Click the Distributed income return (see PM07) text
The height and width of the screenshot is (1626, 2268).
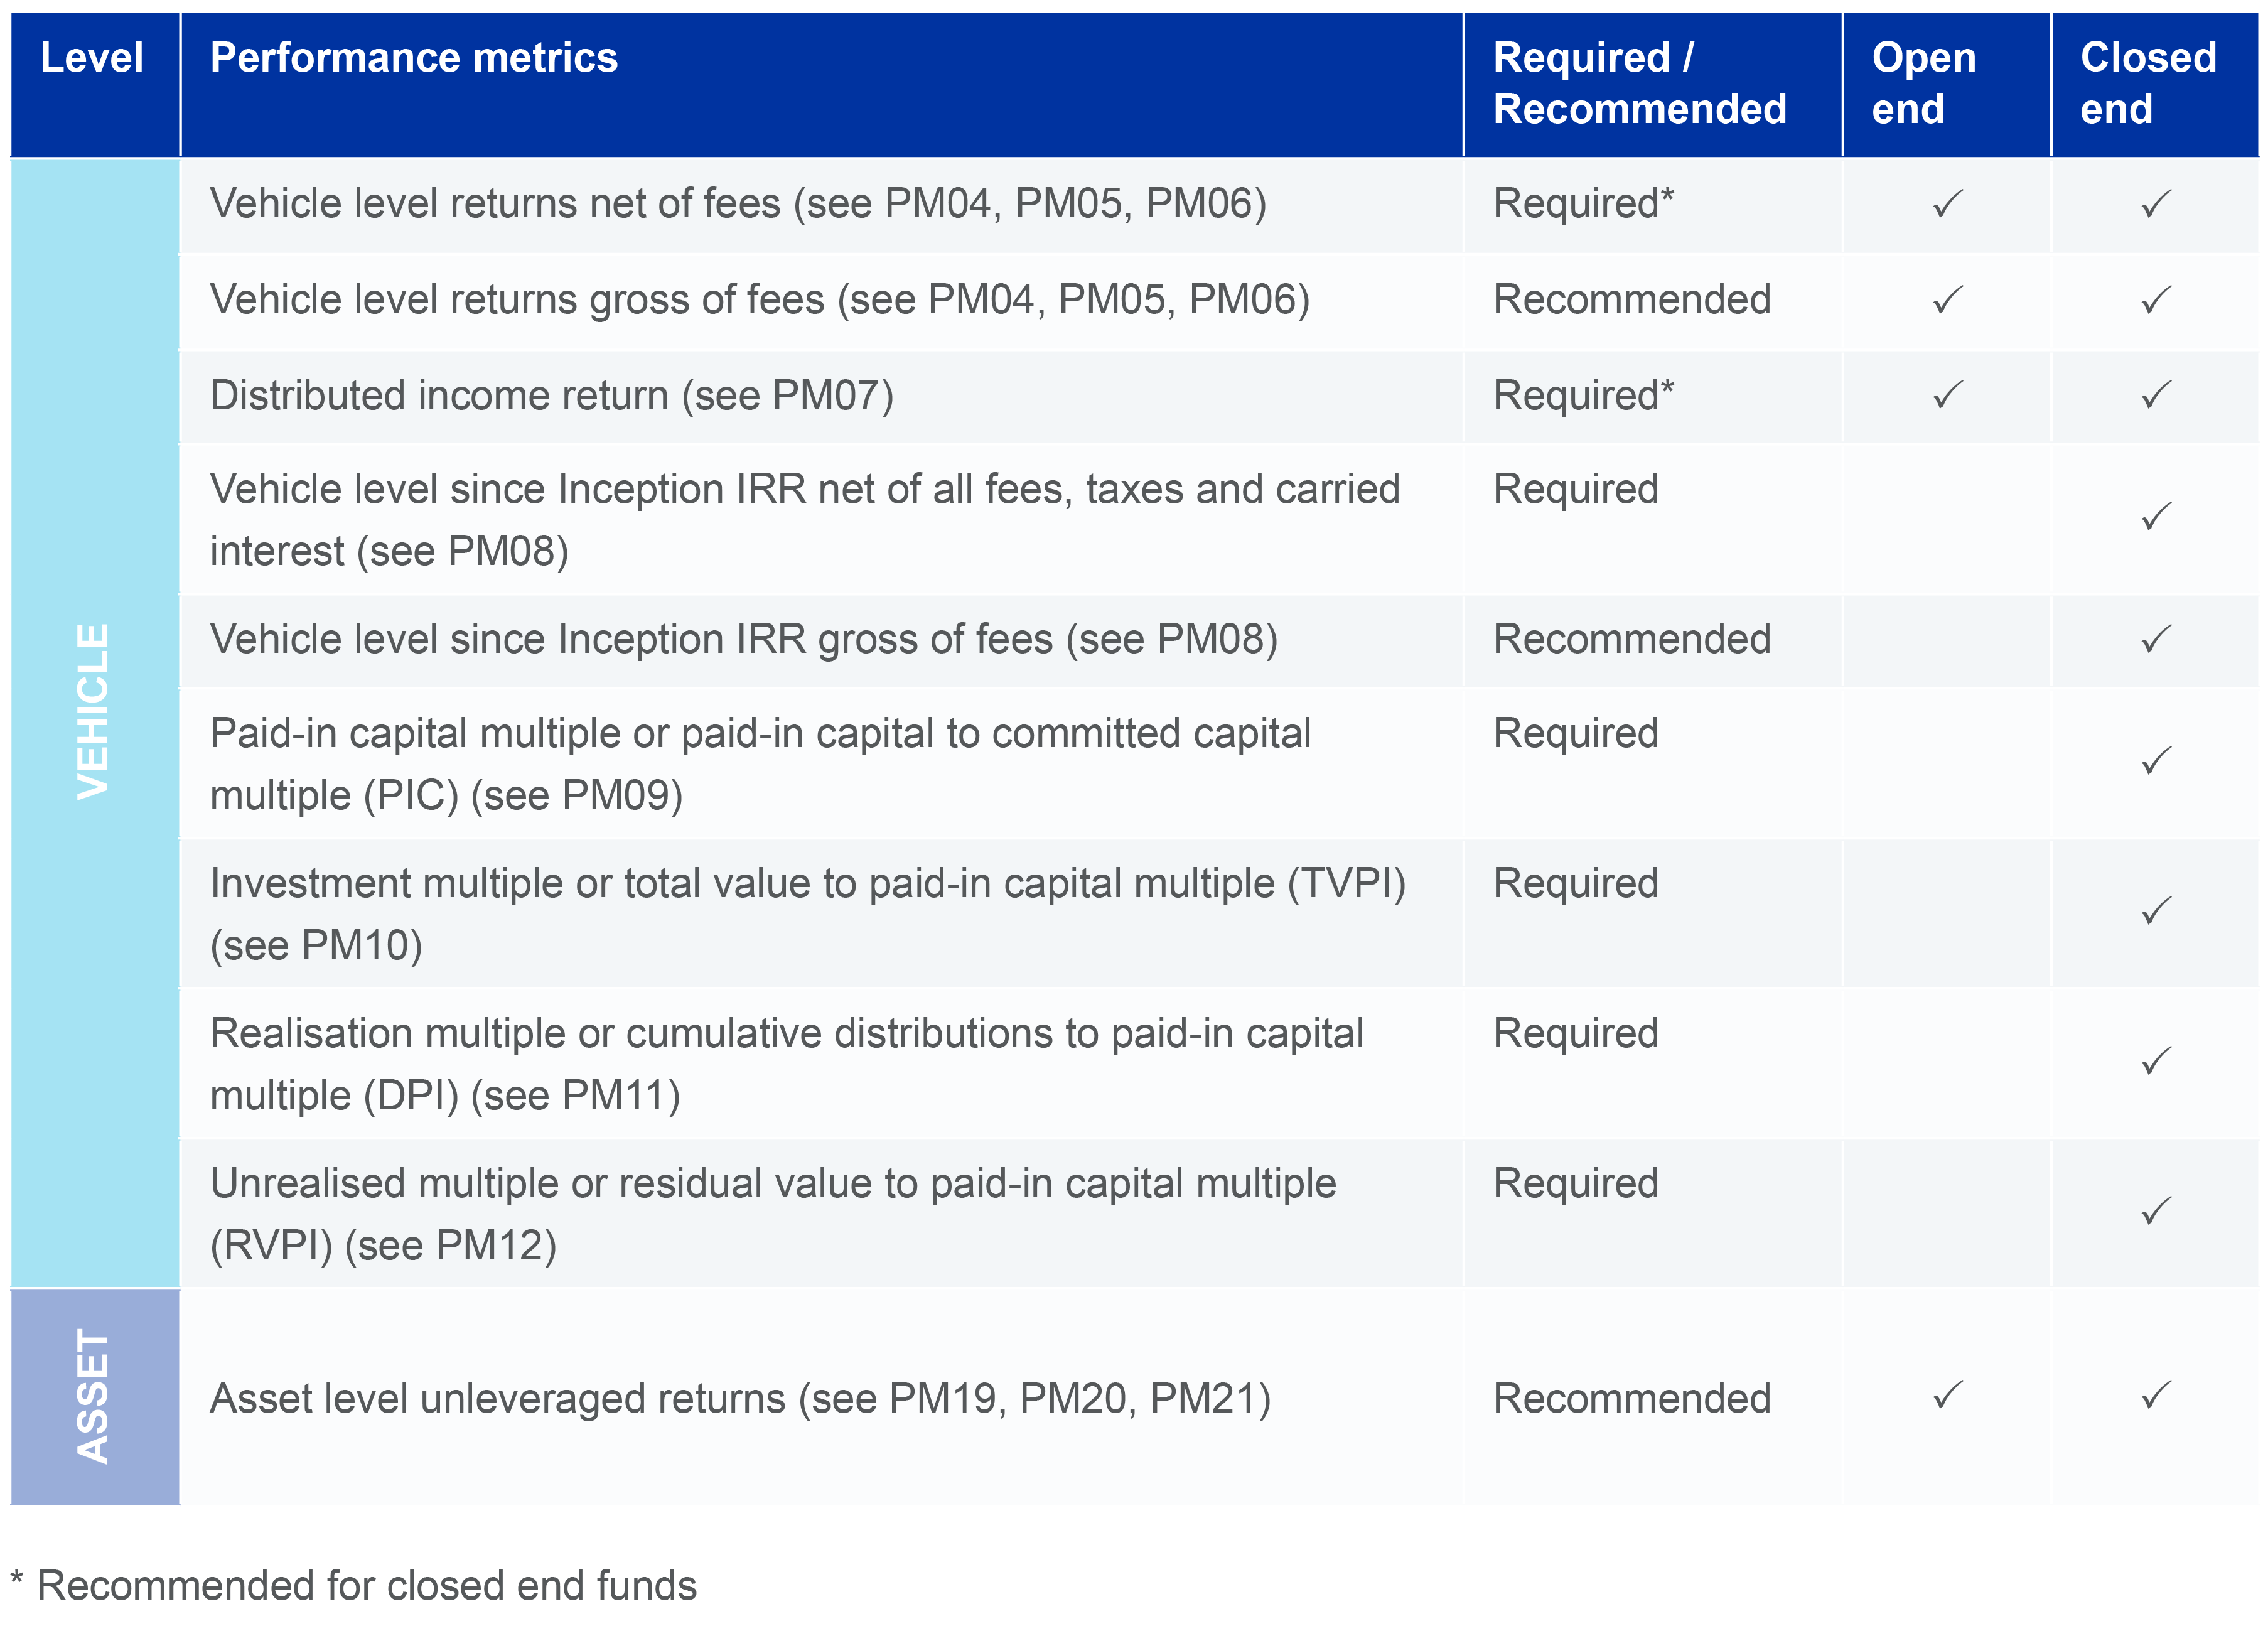pos(551,396)
